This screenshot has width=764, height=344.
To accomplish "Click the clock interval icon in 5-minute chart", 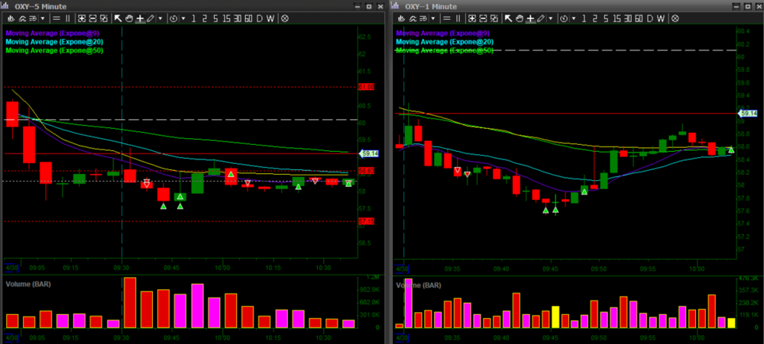I will click(173, 18).
